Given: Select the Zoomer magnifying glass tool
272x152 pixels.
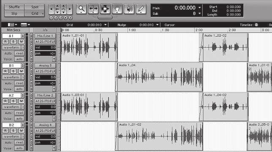Looking at the screenshot, I should point(81,9).
